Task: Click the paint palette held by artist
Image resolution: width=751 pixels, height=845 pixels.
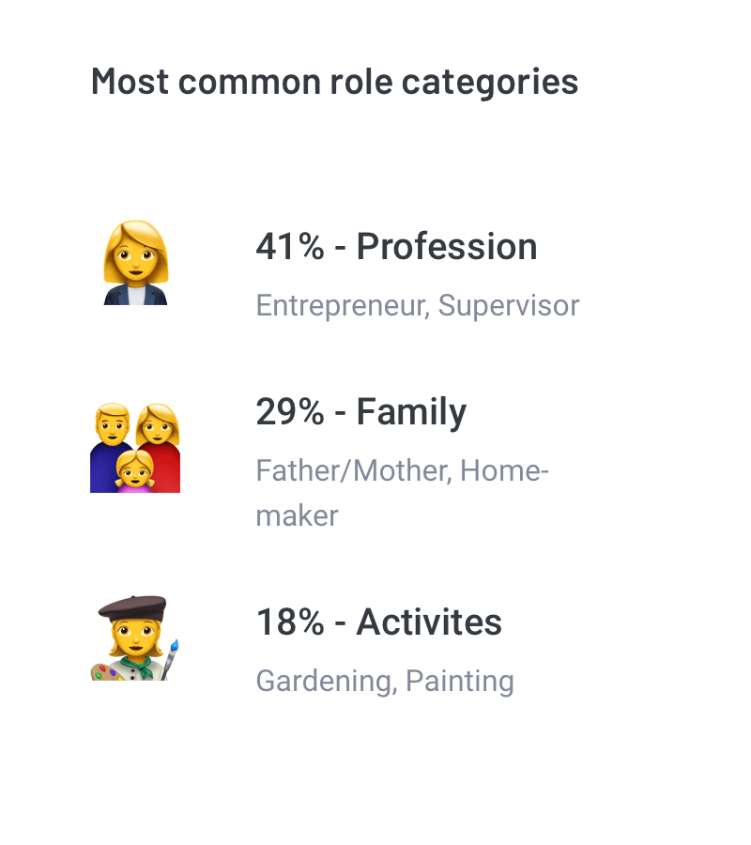Action: point(104,670)
